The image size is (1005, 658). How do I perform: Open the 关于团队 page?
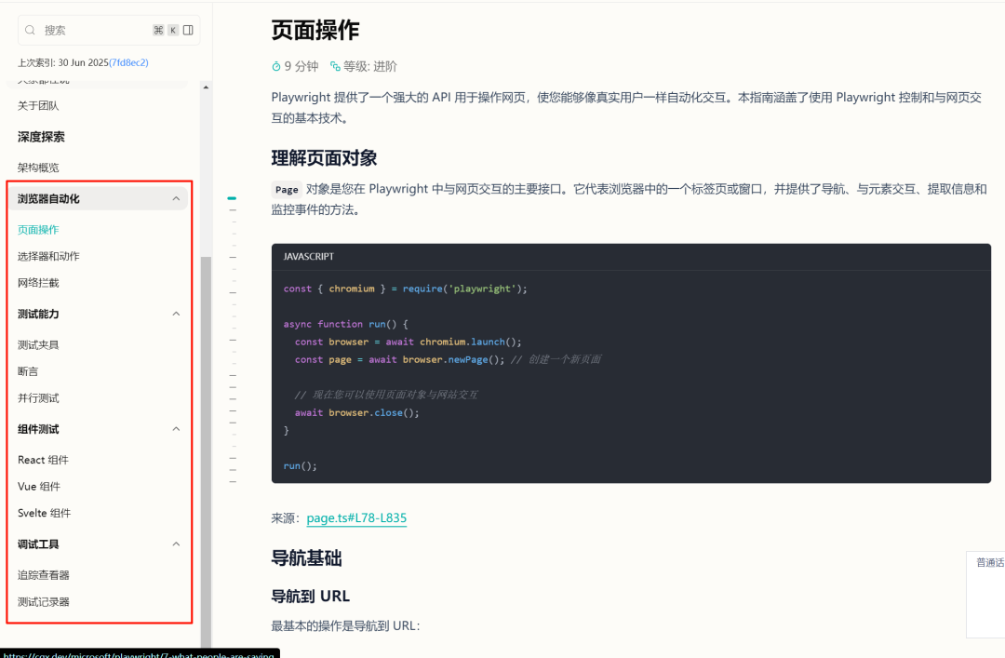38,105
